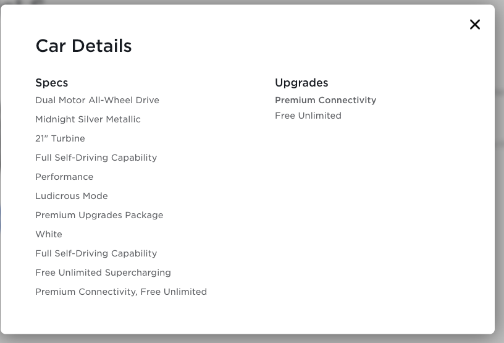
Task: Select the bold Premium Connectivity upgrade title
Action: (325, 100)
